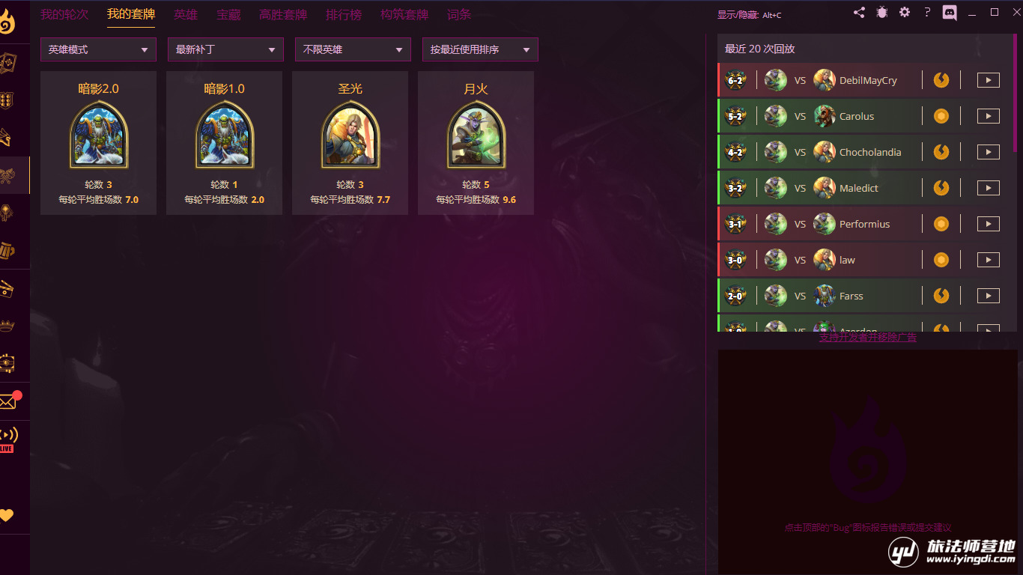Play replay versus DebilMayCry
Screen dimensions: 1023x575
pos(989,80)
